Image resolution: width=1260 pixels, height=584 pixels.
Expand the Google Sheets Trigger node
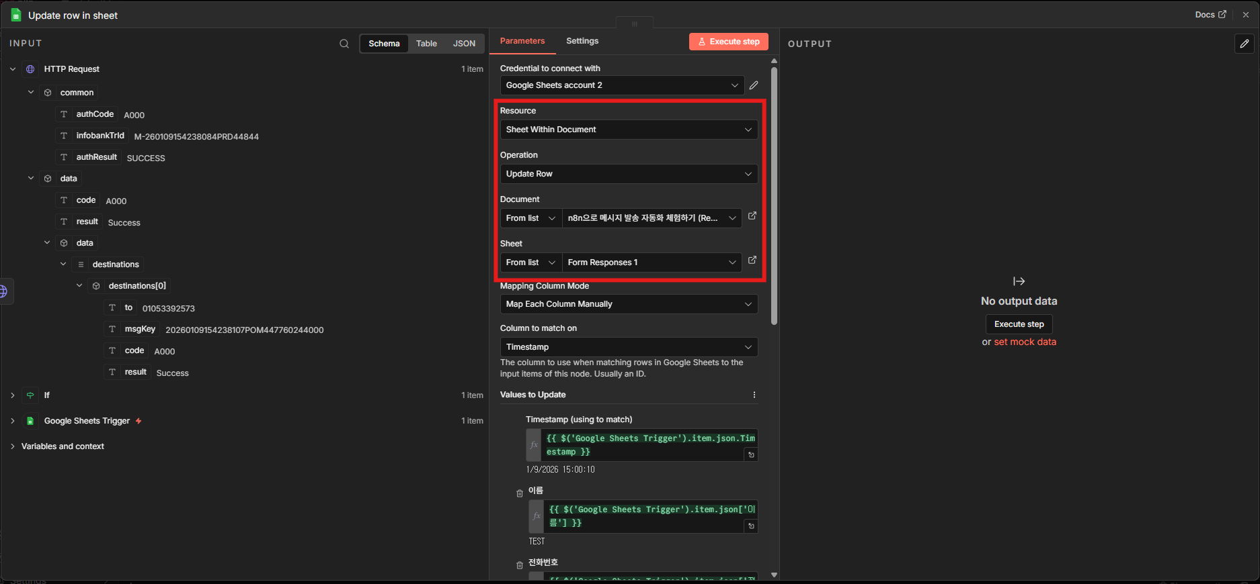[x=13, y=421]
